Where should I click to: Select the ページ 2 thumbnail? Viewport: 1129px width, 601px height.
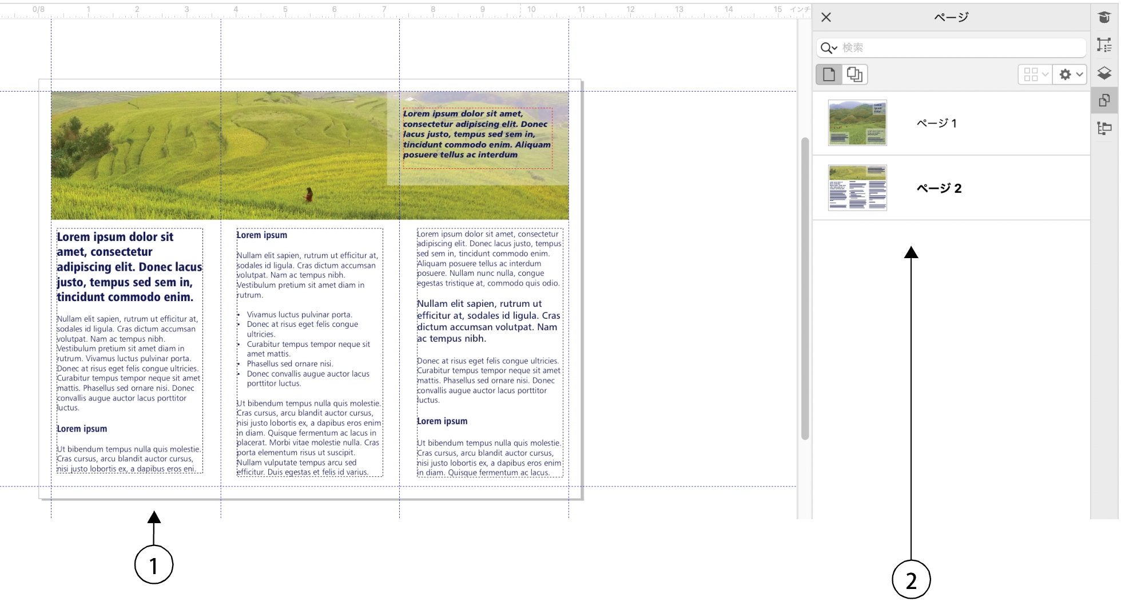857,188
